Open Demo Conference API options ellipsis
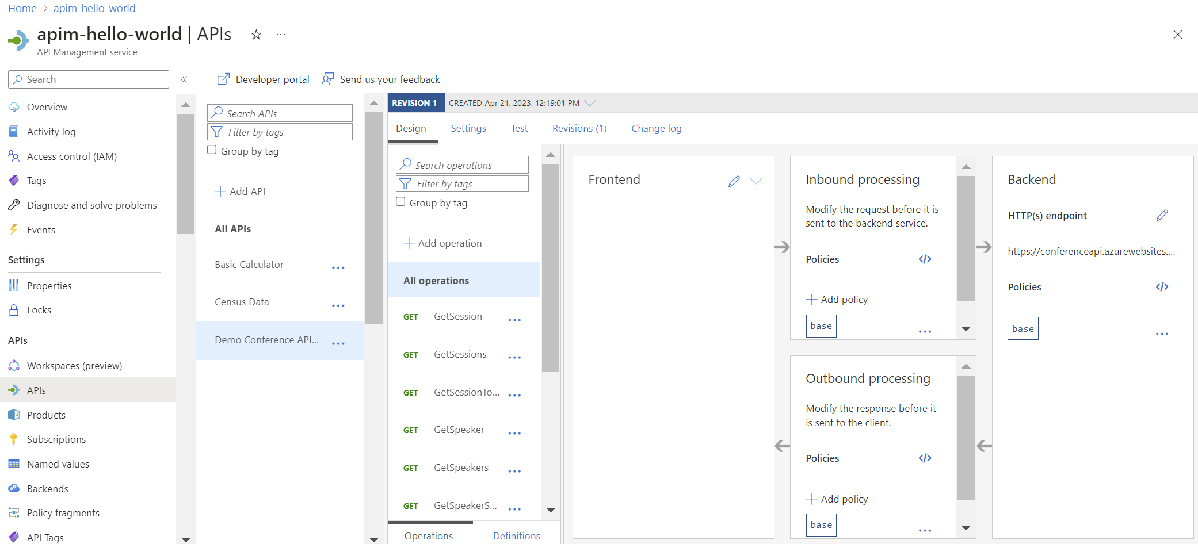This screenshot has height=544, width=1198. pos(338,344)
